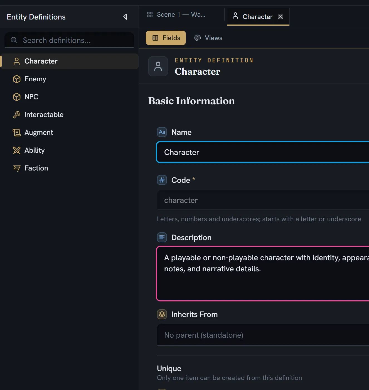Click the Interactable wrench icon
369x390 pixels.
17,115
